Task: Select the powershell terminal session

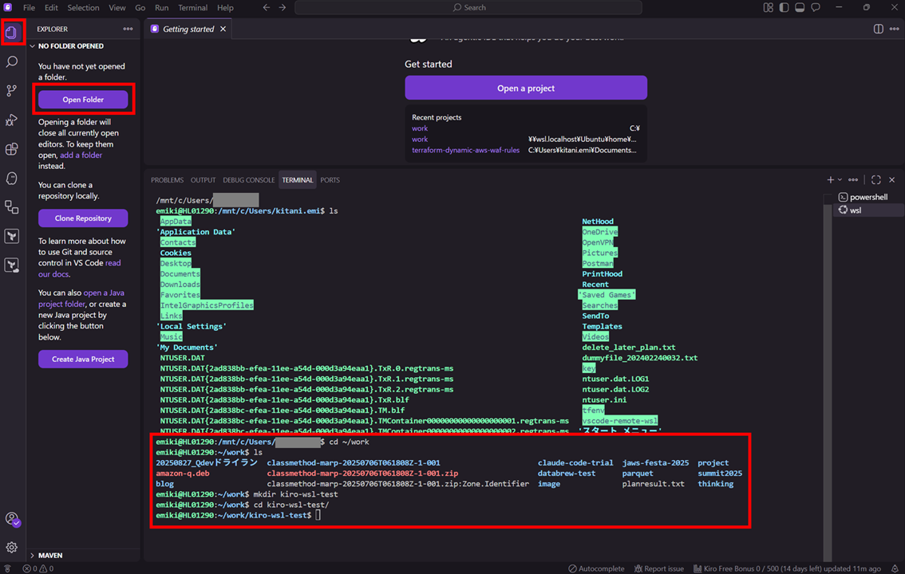Action: [x=867, y=197]
